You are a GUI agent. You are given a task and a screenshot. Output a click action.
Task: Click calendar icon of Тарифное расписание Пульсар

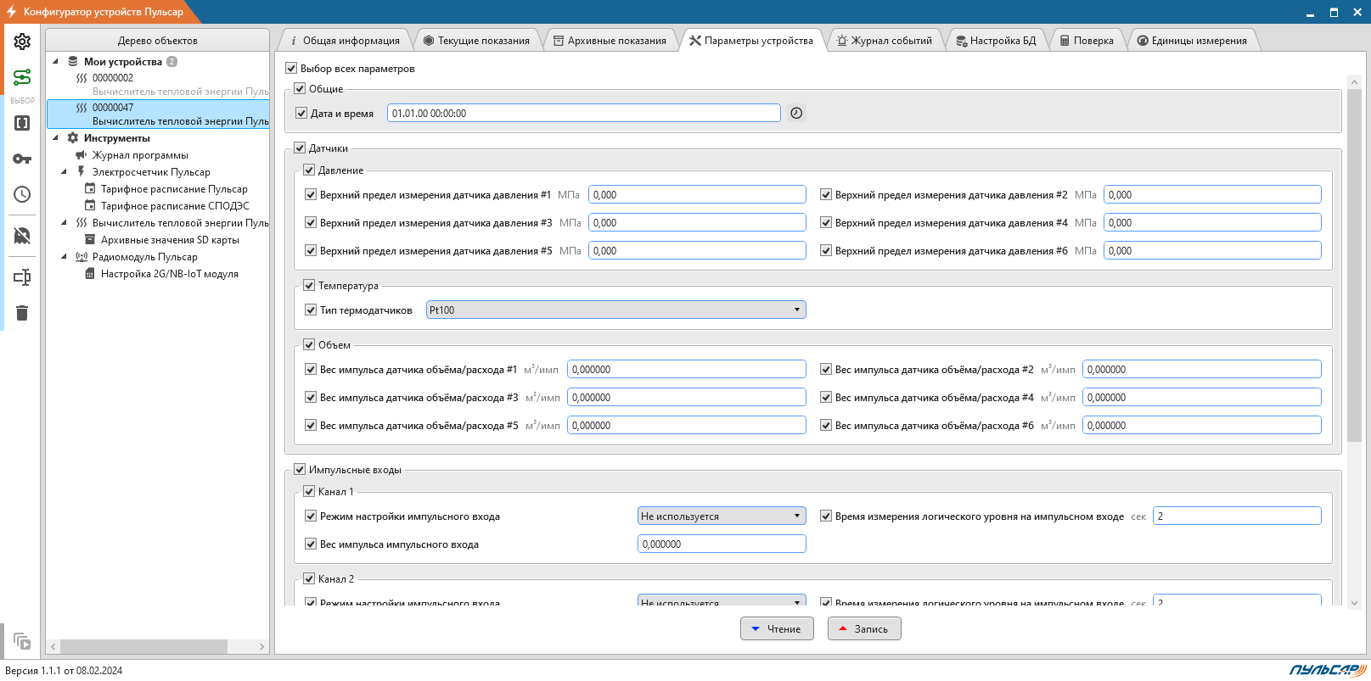90,188
